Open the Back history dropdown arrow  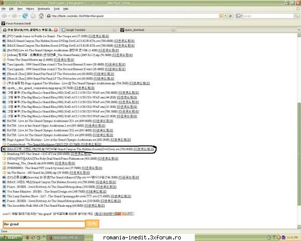tap(9, 16)
